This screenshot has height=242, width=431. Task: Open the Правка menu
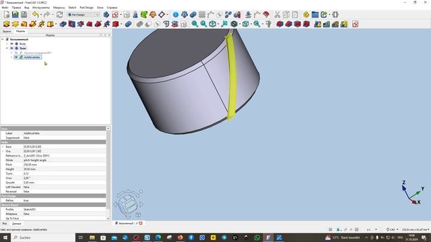(x=16, y=7)
